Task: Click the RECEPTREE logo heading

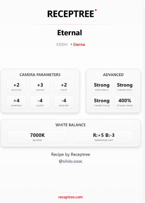Action: coord(71,14)
